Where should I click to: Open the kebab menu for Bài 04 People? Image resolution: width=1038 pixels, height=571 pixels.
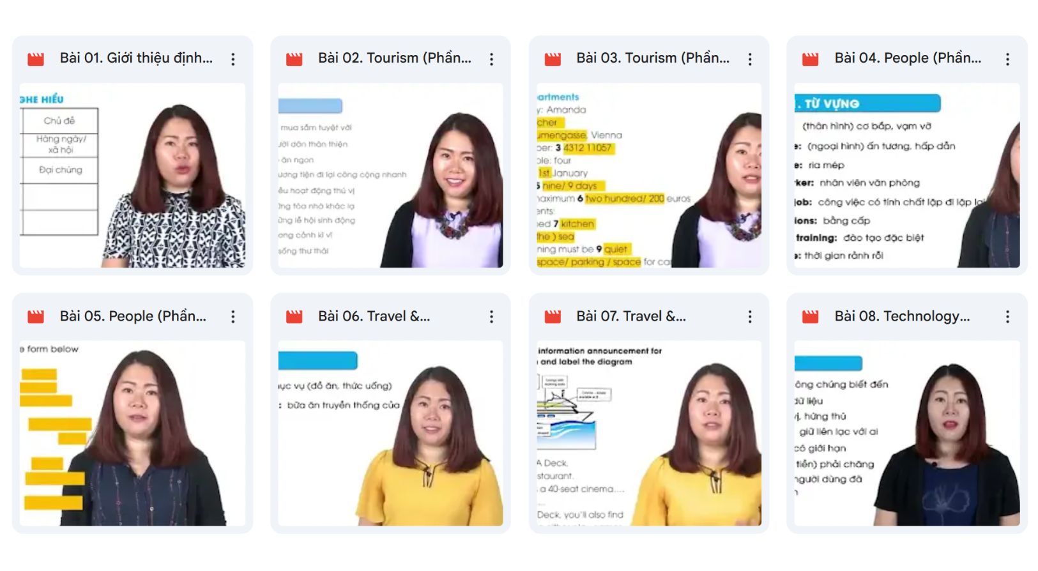[x=1007, y=59]
